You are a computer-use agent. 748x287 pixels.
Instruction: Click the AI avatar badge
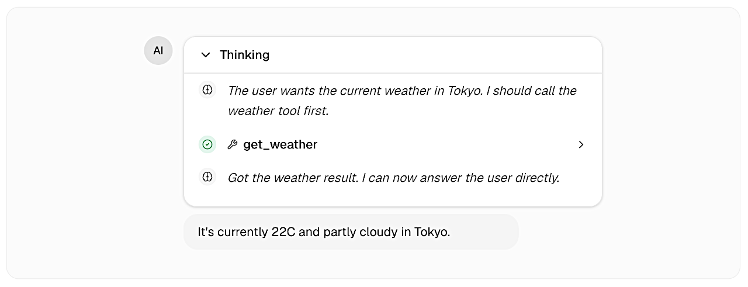158,51
